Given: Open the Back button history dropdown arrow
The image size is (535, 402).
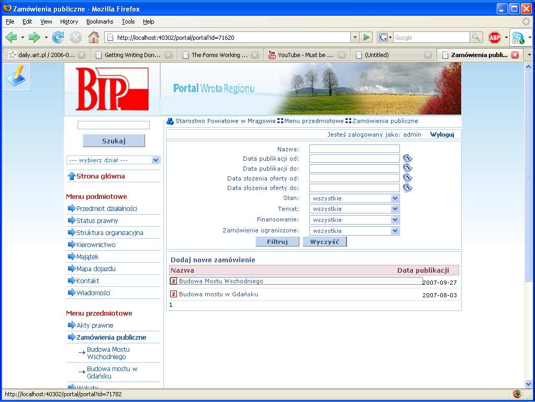Looking at the screenshot, I should pos(23,37).
